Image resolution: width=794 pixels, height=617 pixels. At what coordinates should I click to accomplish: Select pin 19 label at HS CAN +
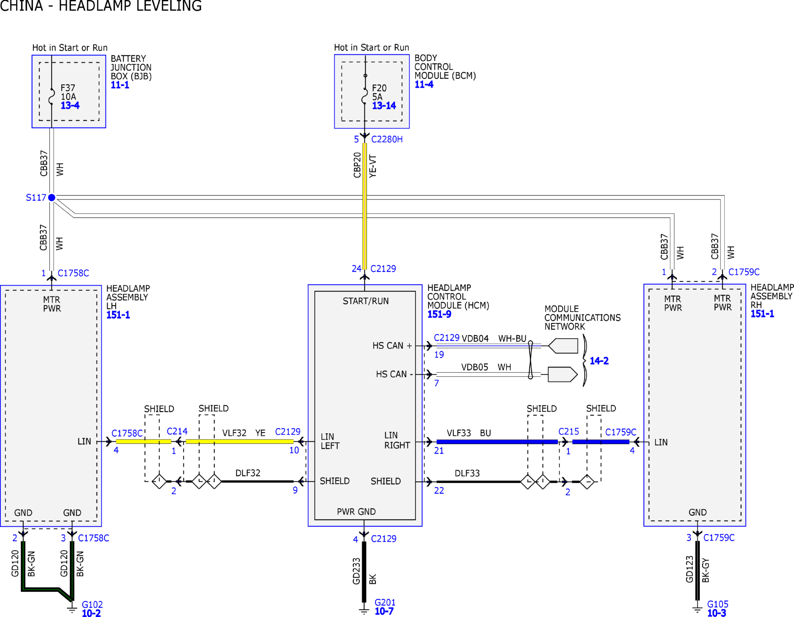tap(439, 355)
